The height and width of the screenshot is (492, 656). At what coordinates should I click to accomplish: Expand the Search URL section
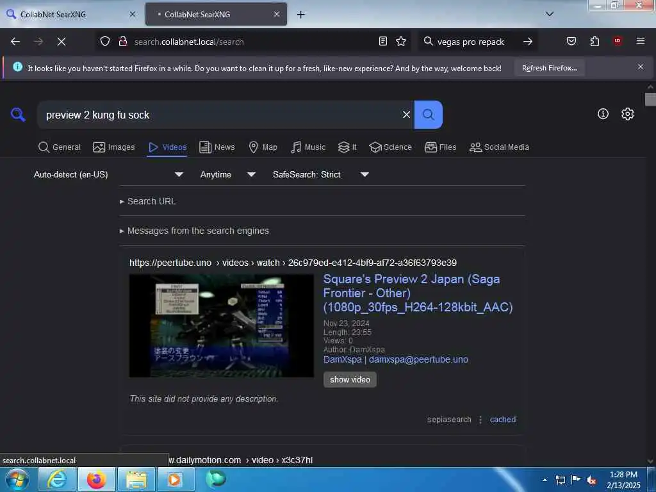(148, 201)
